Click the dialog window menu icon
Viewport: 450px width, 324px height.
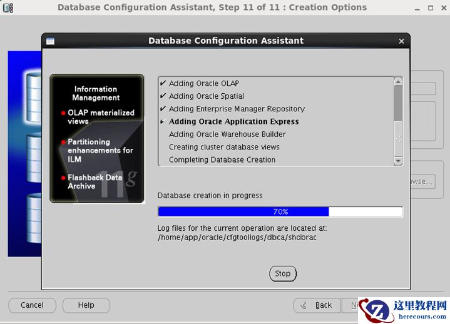tap(50, 41)
